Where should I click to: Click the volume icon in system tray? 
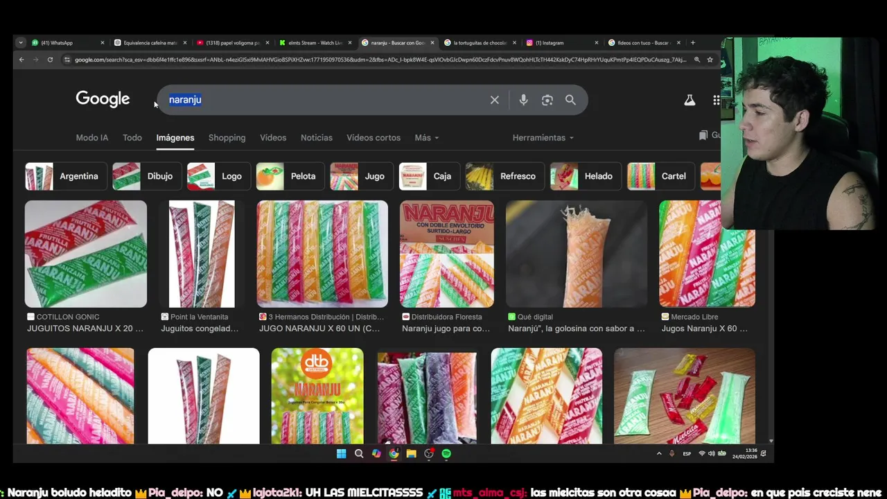coord(712,453)
